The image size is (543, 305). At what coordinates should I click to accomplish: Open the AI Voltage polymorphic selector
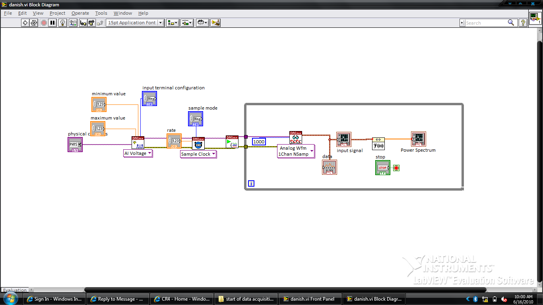click(x=138, y=153)
